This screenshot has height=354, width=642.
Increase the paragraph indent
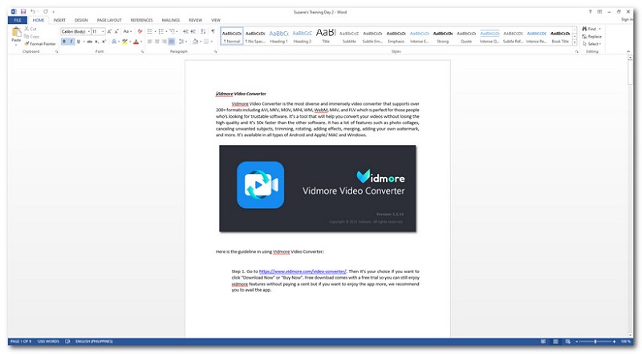[x=193, y=31]
